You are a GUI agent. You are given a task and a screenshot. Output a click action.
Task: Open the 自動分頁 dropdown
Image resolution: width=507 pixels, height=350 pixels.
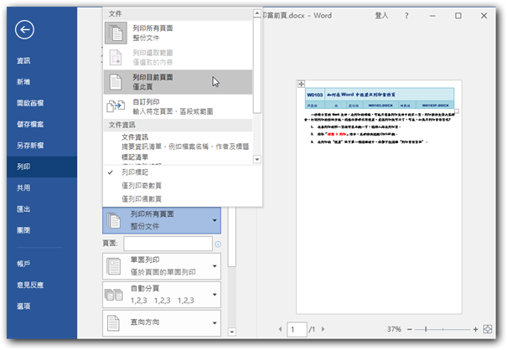[x=162, y=295]
